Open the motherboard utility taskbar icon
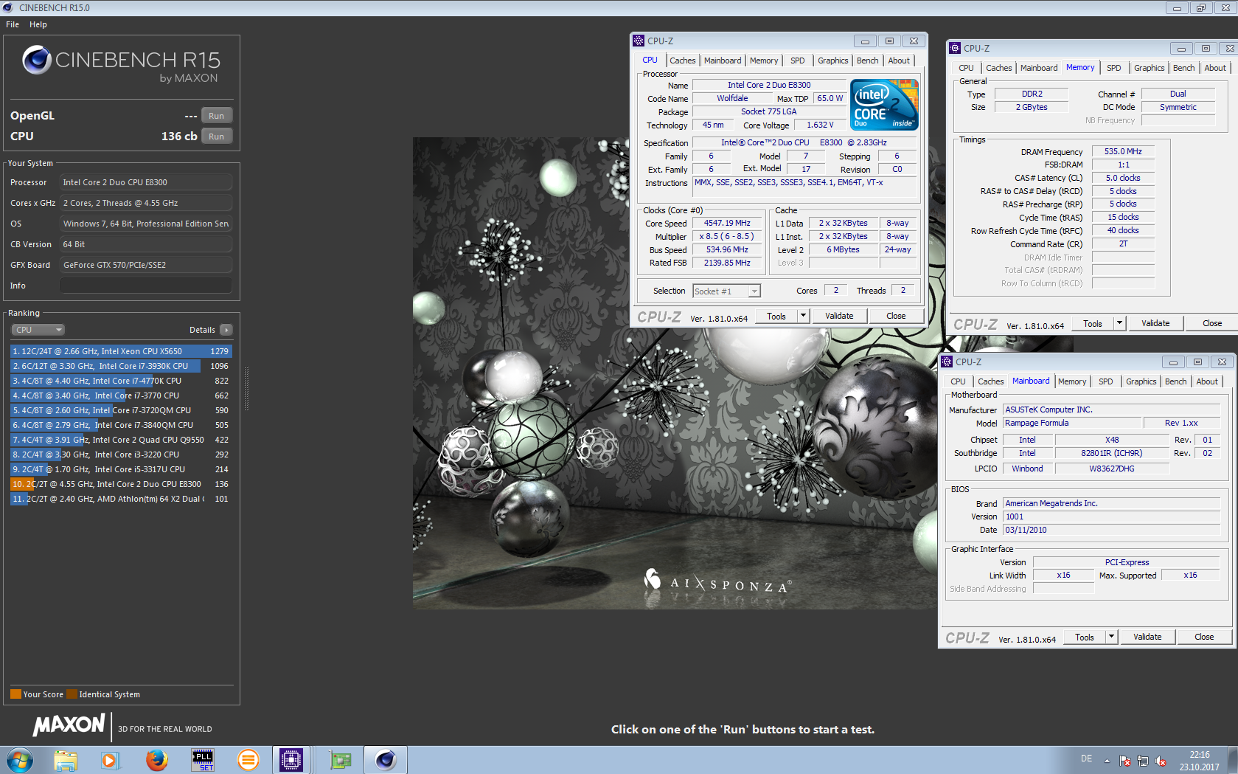Viewport: 1238px width, 774px height. pos(340,759)
